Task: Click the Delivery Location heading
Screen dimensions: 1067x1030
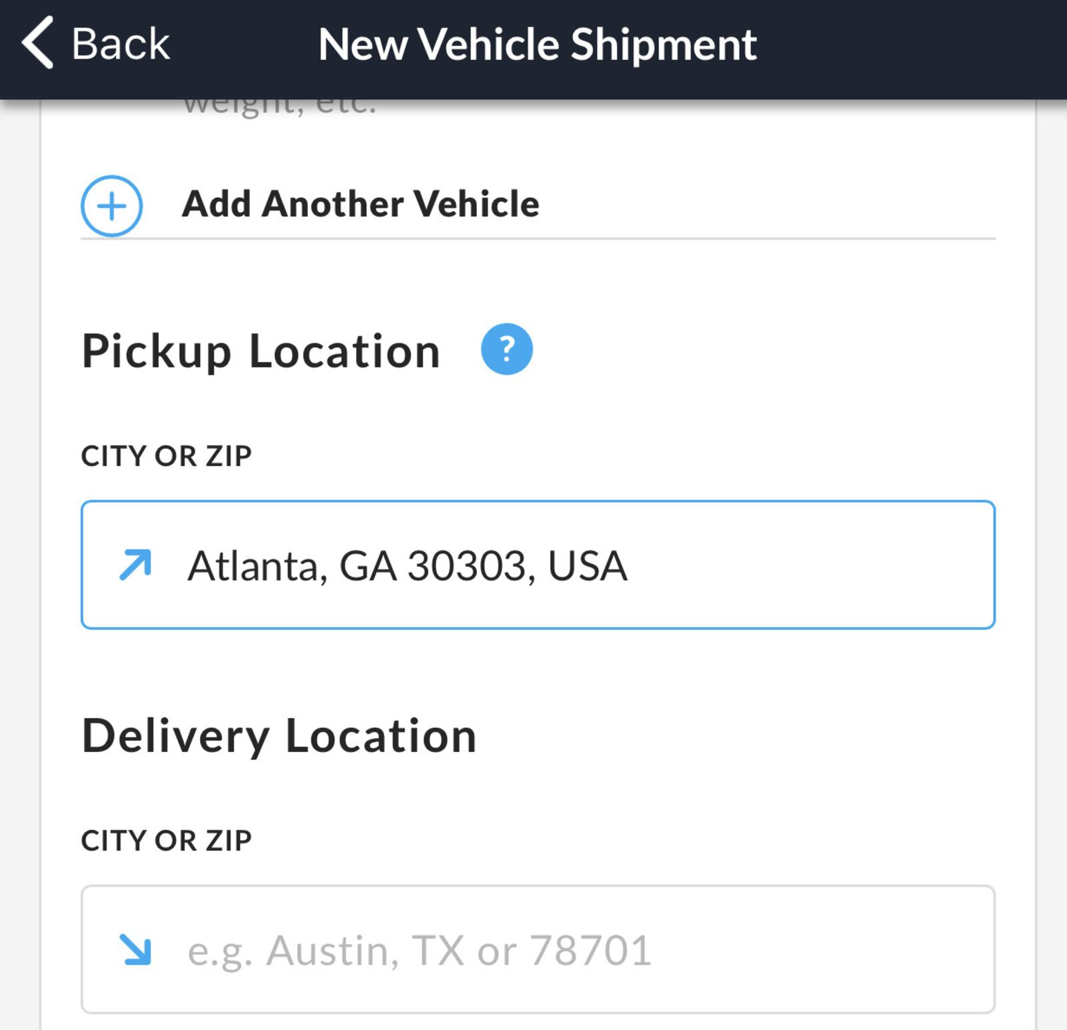Action: pos(279,736)
